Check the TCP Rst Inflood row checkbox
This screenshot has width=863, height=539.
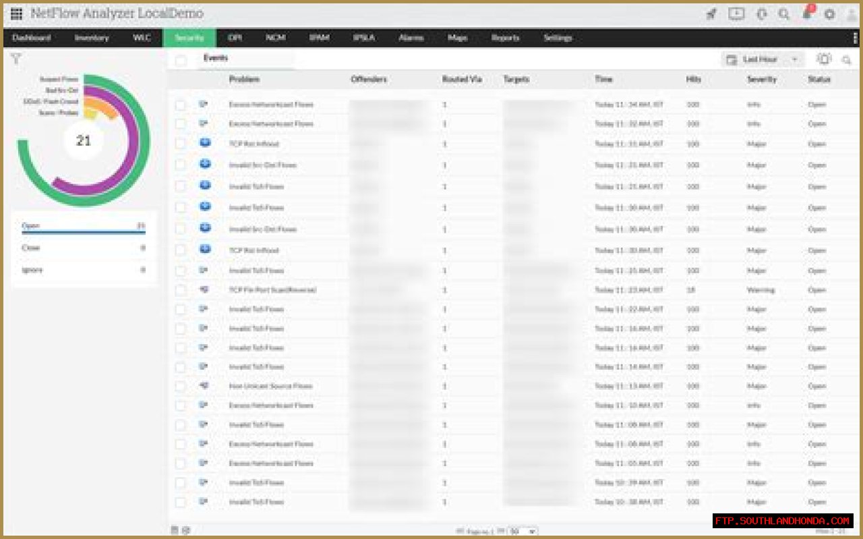tap(181, 144)
